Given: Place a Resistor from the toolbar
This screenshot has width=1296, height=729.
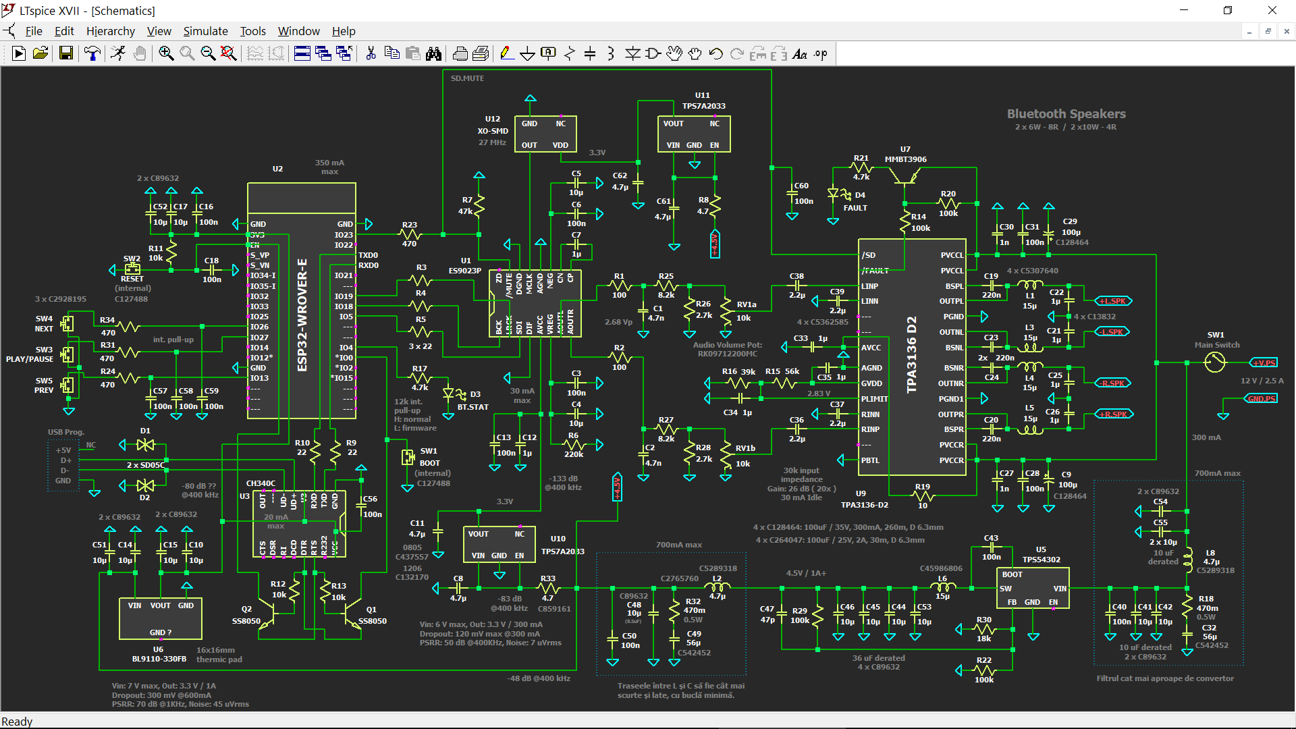Looking at the screenshot, I should [570, 53].
